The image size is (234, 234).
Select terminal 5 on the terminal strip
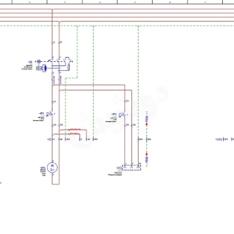pyautogui.click(x=80, y=139)
